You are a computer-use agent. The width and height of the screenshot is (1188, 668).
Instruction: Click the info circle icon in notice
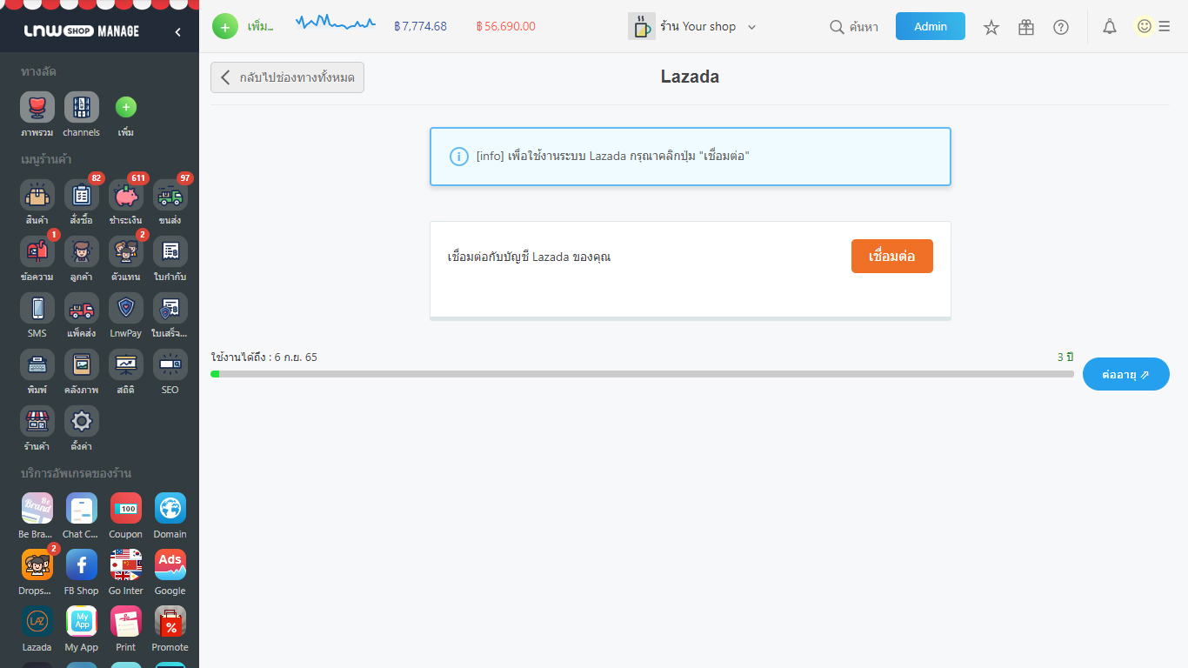459,157
